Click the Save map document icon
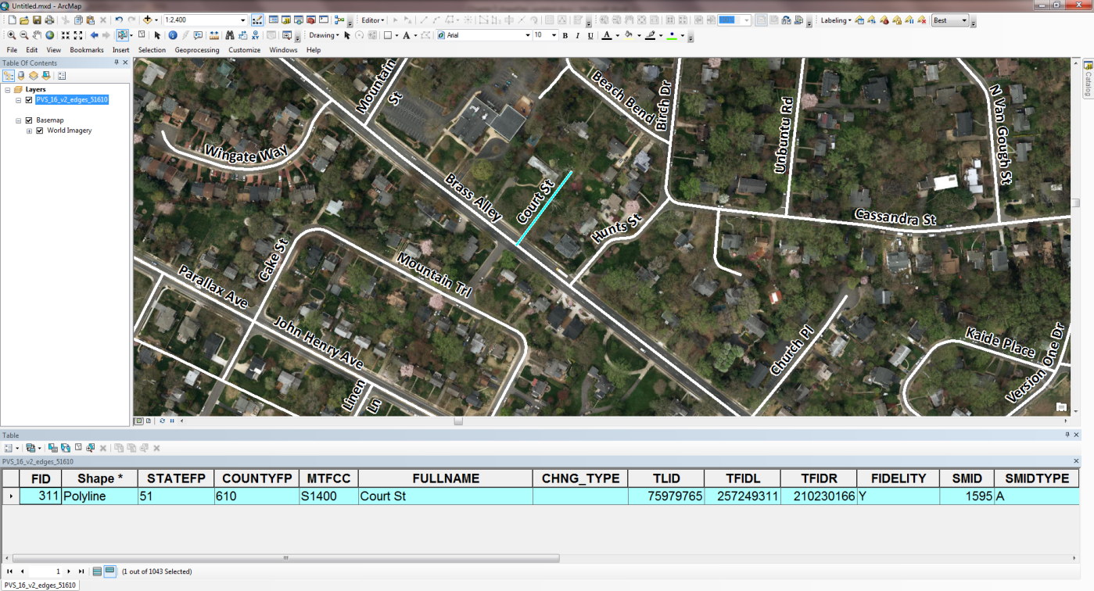The height and width of the screenshot is (591, 1094). (x=37, y=20)
